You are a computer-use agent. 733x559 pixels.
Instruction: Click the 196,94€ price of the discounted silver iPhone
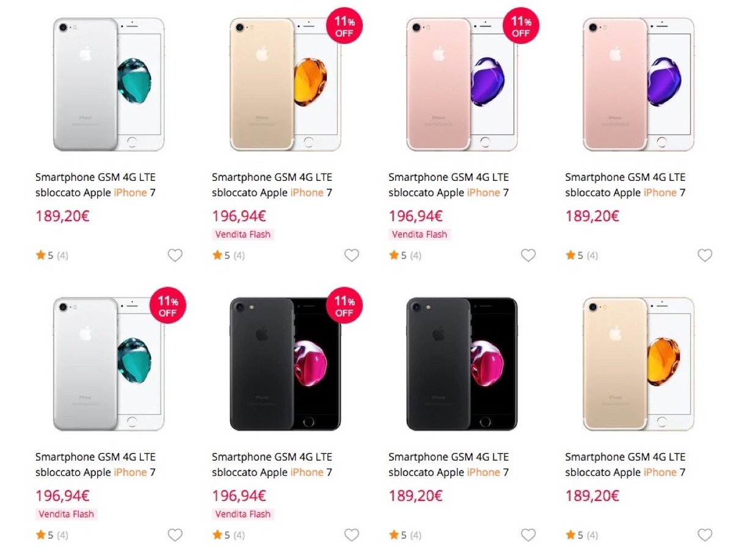click(62, 496)
